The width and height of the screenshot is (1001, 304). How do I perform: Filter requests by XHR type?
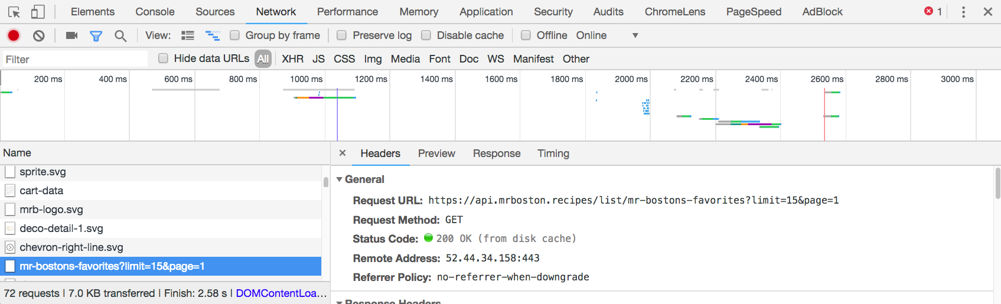click(x=292, y=59)
